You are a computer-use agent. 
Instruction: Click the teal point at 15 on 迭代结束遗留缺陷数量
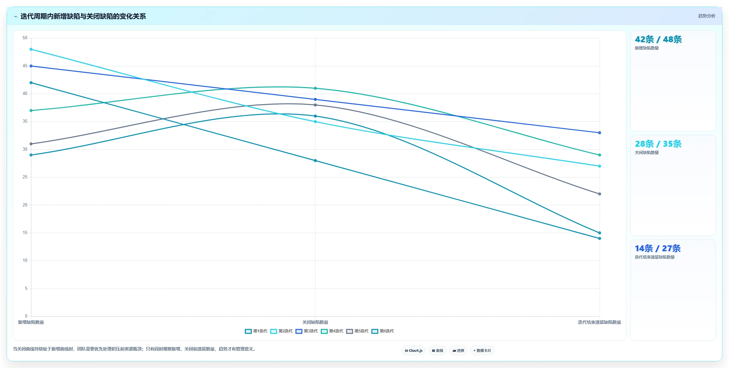click(600, 233)
